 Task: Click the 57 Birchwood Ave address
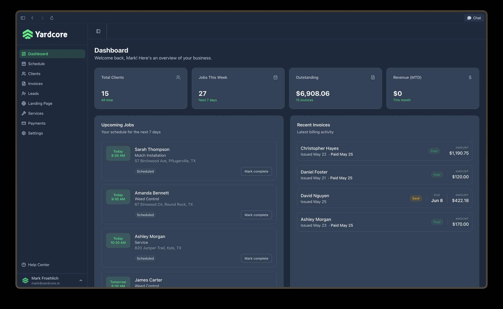165,161
